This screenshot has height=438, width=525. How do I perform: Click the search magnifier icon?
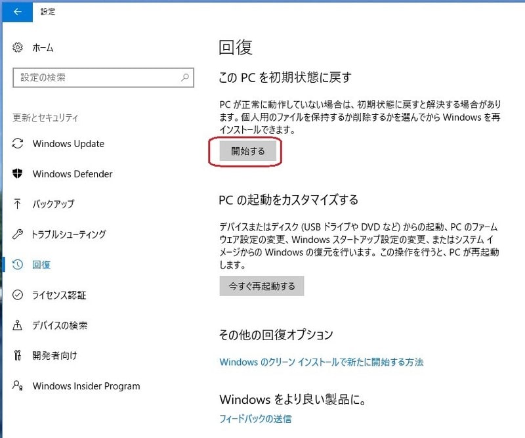[x=185, y=77]
